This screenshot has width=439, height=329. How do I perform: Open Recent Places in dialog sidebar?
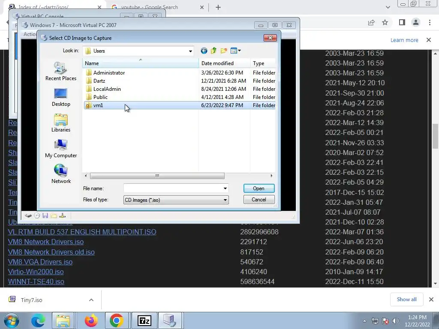(x=61, y=72)
